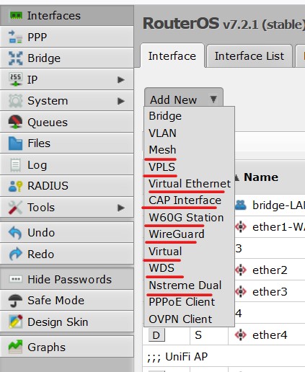
Task: Click the ether4 interface icon
Action: 241,335
